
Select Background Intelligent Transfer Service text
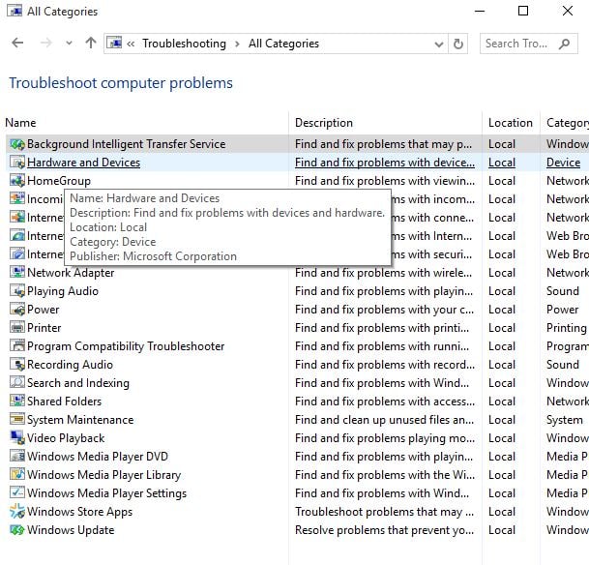[126, 144]
